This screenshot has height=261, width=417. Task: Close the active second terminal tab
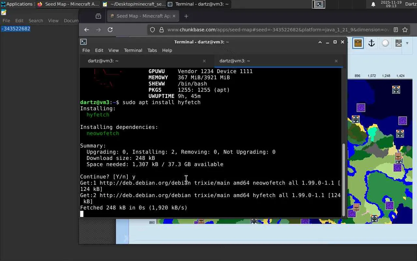click(336, 61)
